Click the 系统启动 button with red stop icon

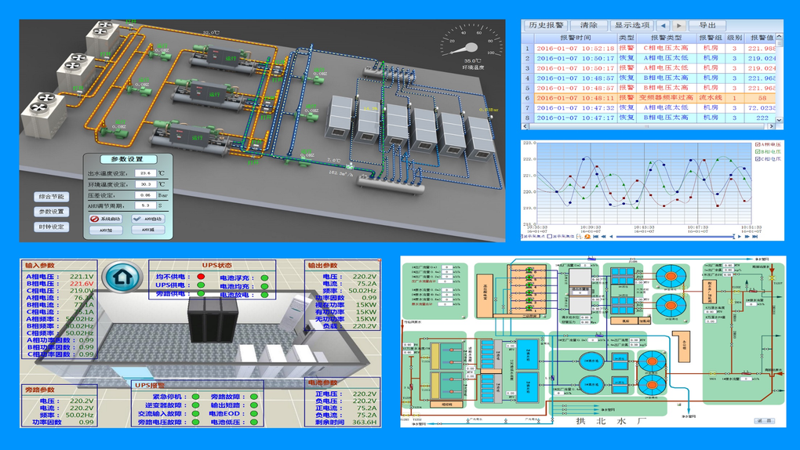coord(106,219)
